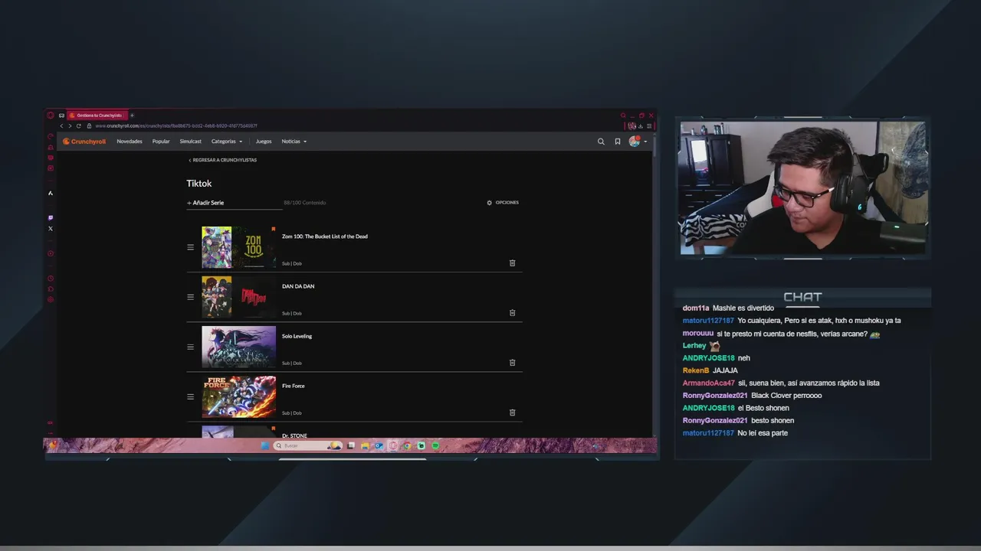Click the browser back arrow

(61, 126)
